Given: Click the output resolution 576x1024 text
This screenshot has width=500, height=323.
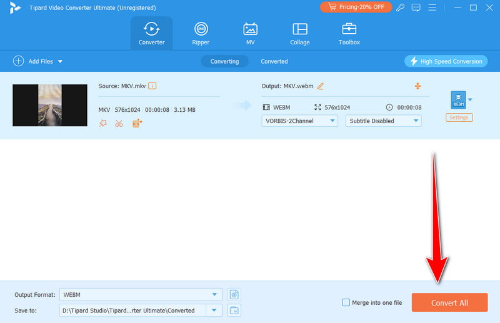Looking at the screenshot, I should click(337, 107).
